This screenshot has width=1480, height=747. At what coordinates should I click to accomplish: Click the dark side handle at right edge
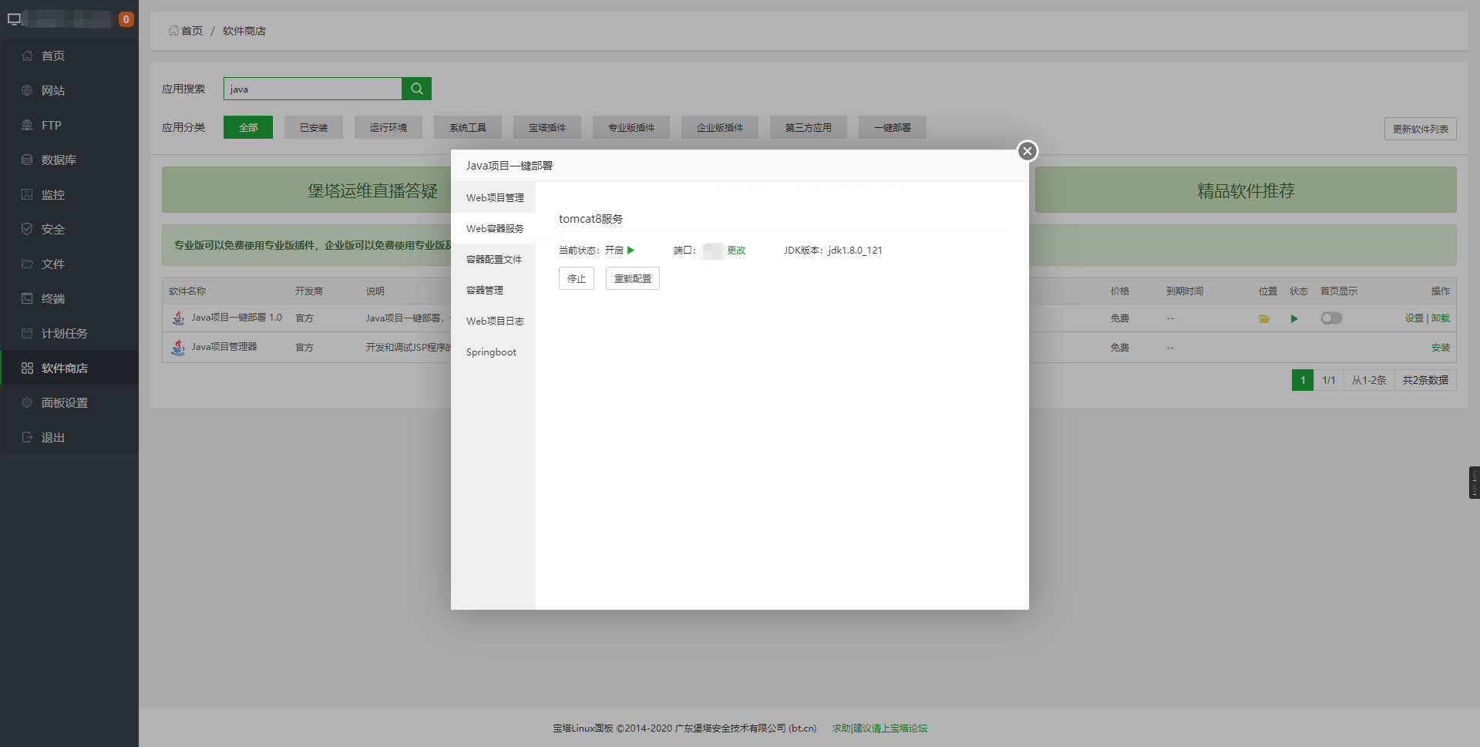coord(1475,483)
